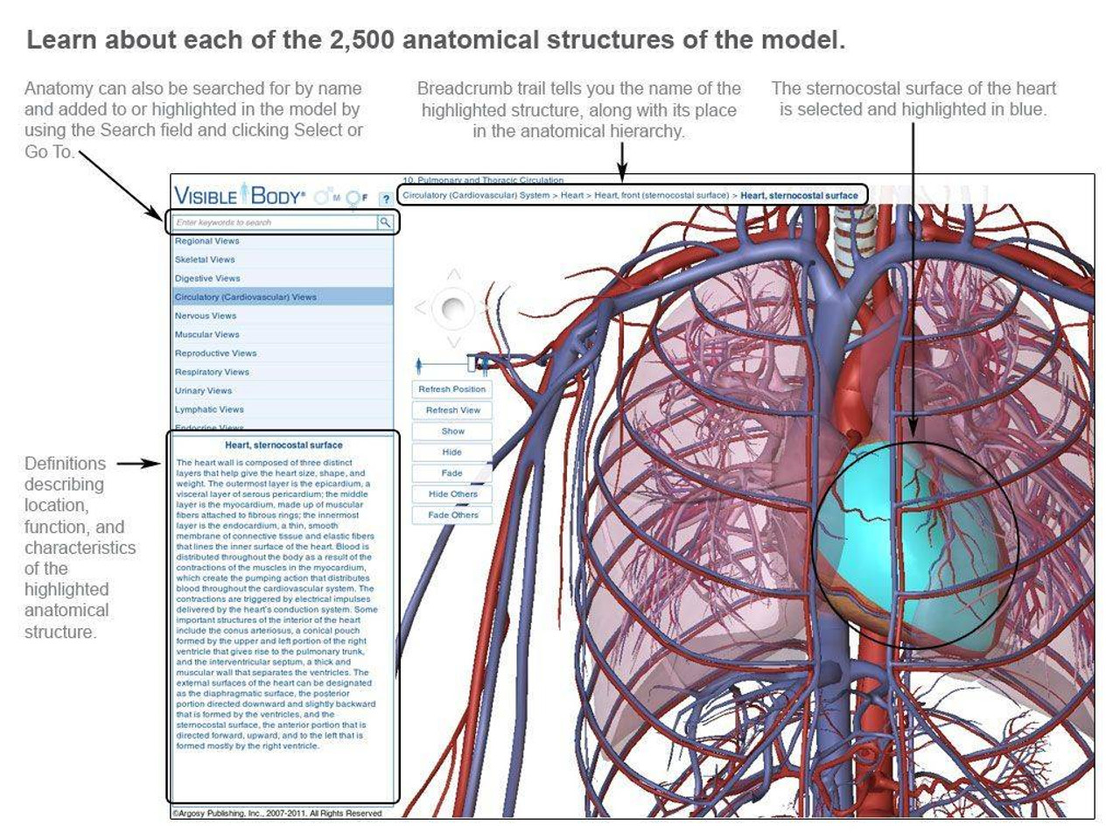This screenshot has width=1120, height=840.
Task: Rotate model left with navigation arrow
Action: [x=419, y=308]
